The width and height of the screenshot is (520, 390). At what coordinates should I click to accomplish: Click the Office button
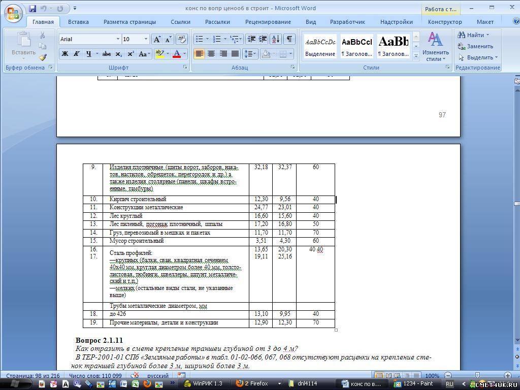(13, 13)
